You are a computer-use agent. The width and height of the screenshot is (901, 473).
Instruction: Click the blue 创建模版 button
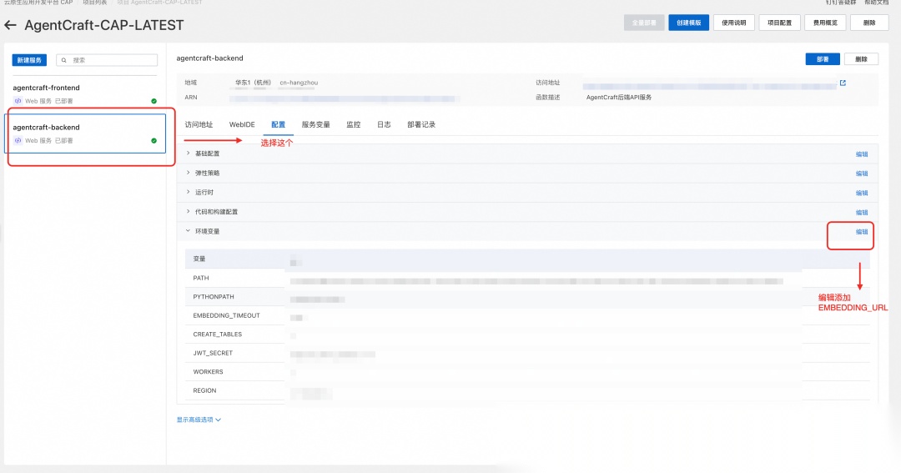point(688,23)
